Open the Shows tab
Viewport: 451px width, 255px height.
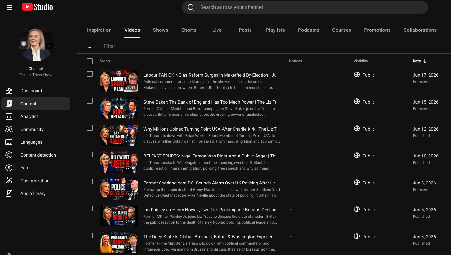coord(160,30)
